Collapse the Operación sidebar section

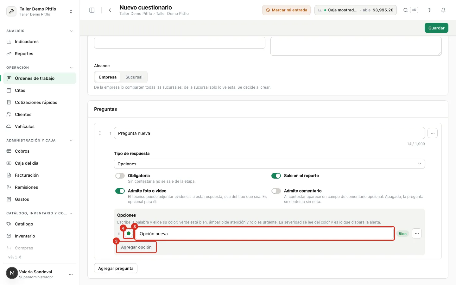pyautogui.click(x=71, y=68)
